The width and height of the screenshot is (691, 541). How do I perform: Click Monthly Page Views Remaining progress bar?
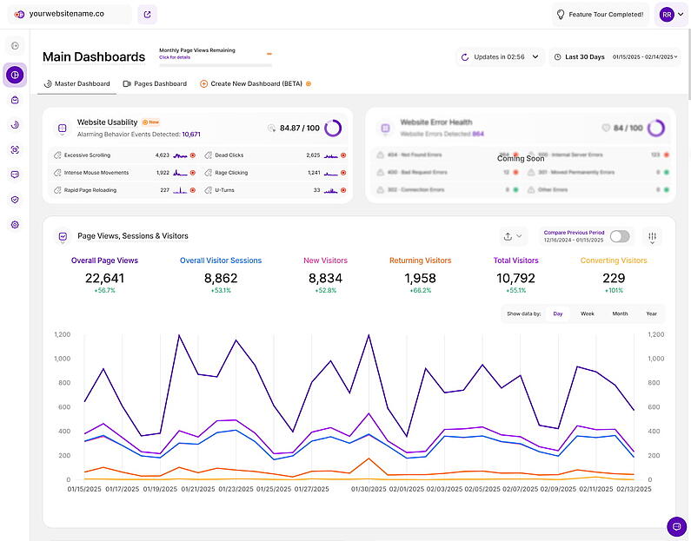point(216,65)
